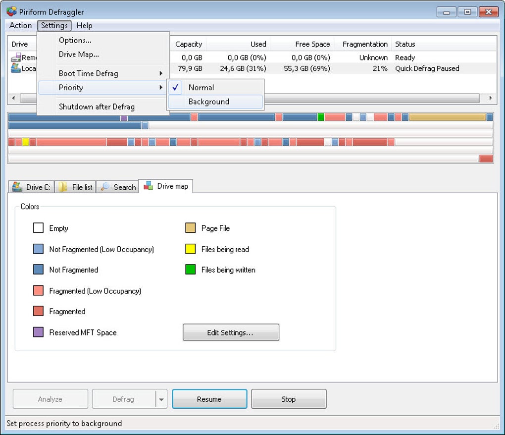Click the purple Reserved MFT Space swatch
This screenshot has height=435, width=505.
click(38, 332)
